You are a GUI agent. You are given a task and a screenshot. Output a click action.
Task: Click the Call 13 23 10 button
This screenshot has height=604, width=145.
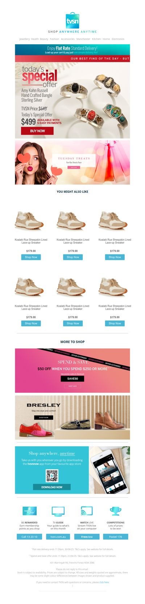(29, 536)
